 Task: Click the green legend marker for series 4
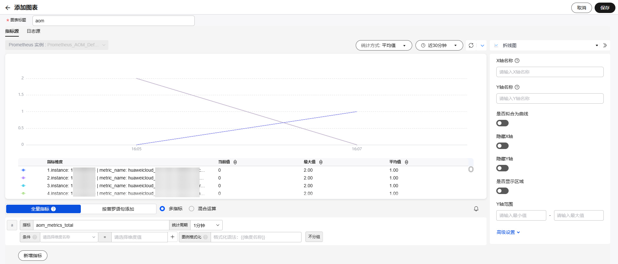pos(23,193)
